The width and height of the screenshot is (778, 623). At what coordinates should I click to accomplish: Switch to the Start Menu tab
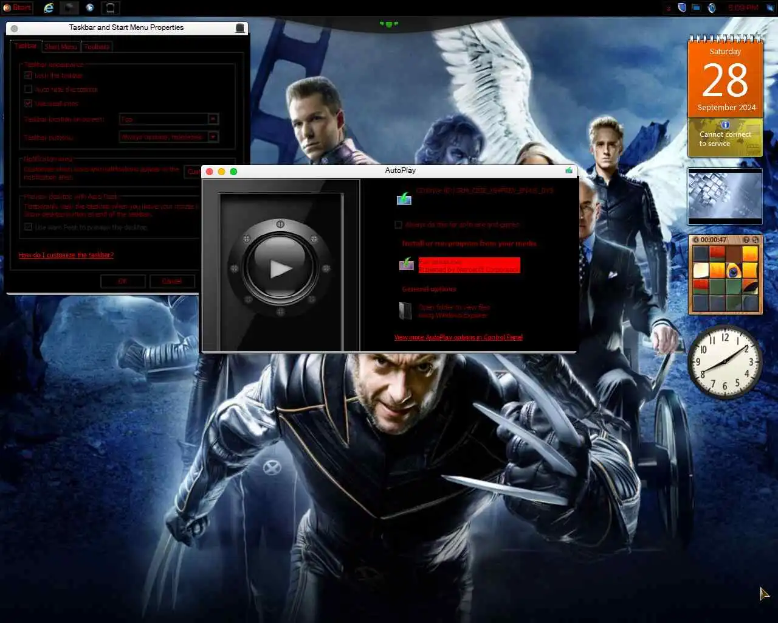tap(61, 47)
